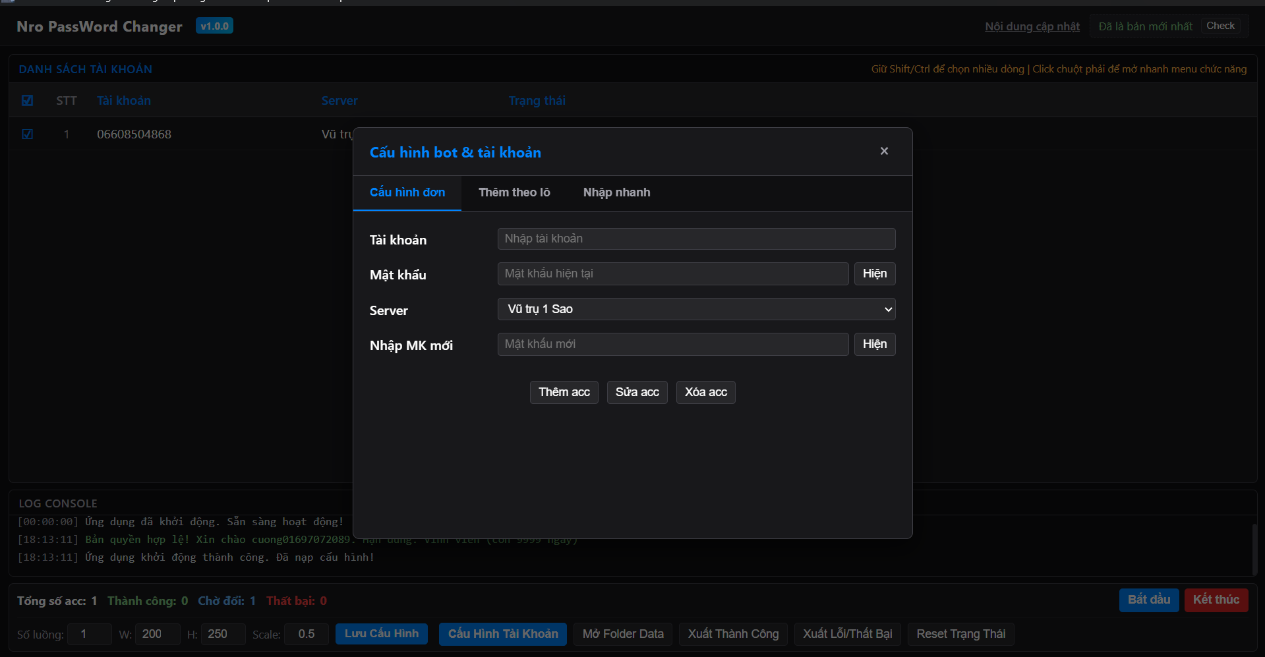Click the Check update button

(1220, 26)
